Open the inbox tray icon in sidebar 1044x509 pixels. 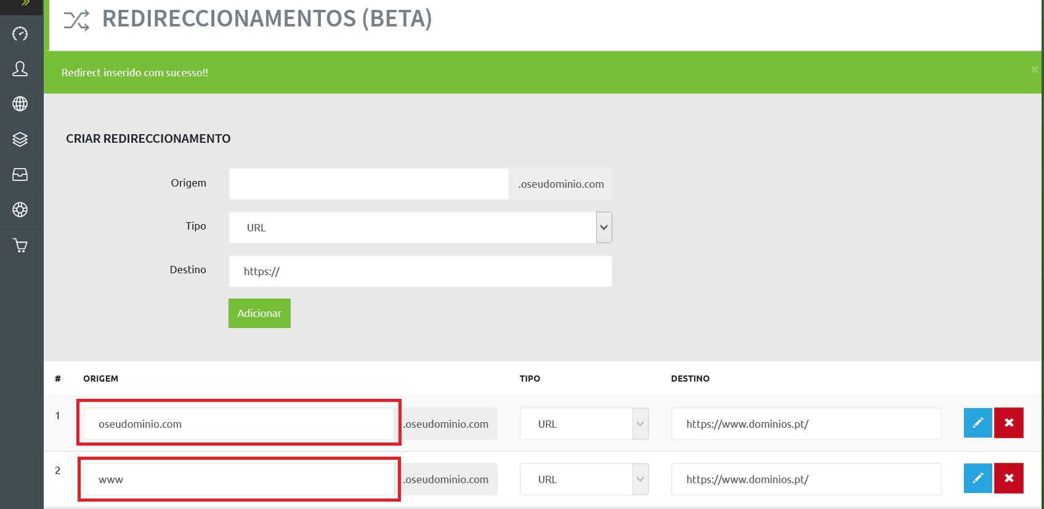(x=20, y=175)
